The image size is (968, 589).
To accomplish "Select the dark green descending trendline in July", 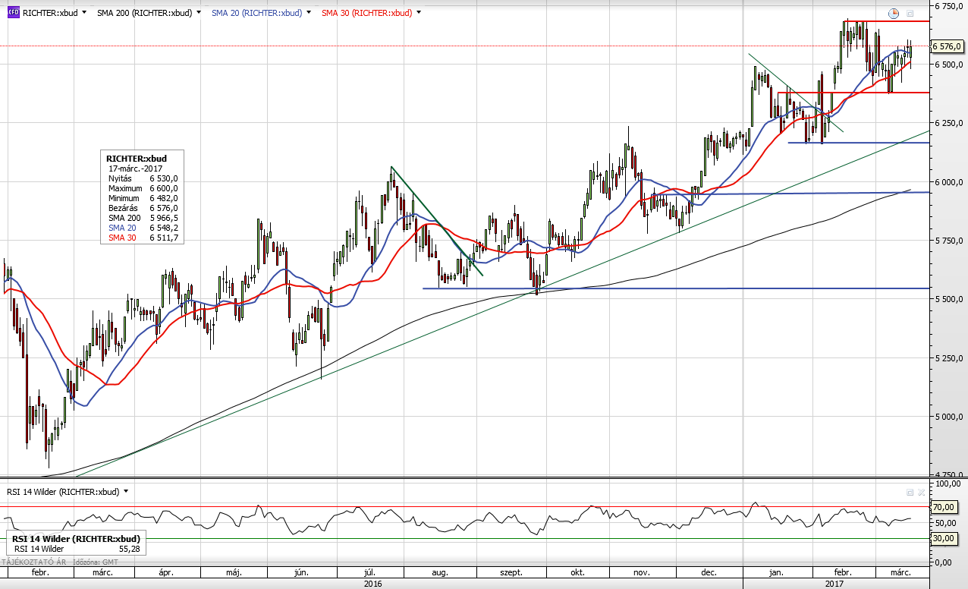I will coord(437,221).
